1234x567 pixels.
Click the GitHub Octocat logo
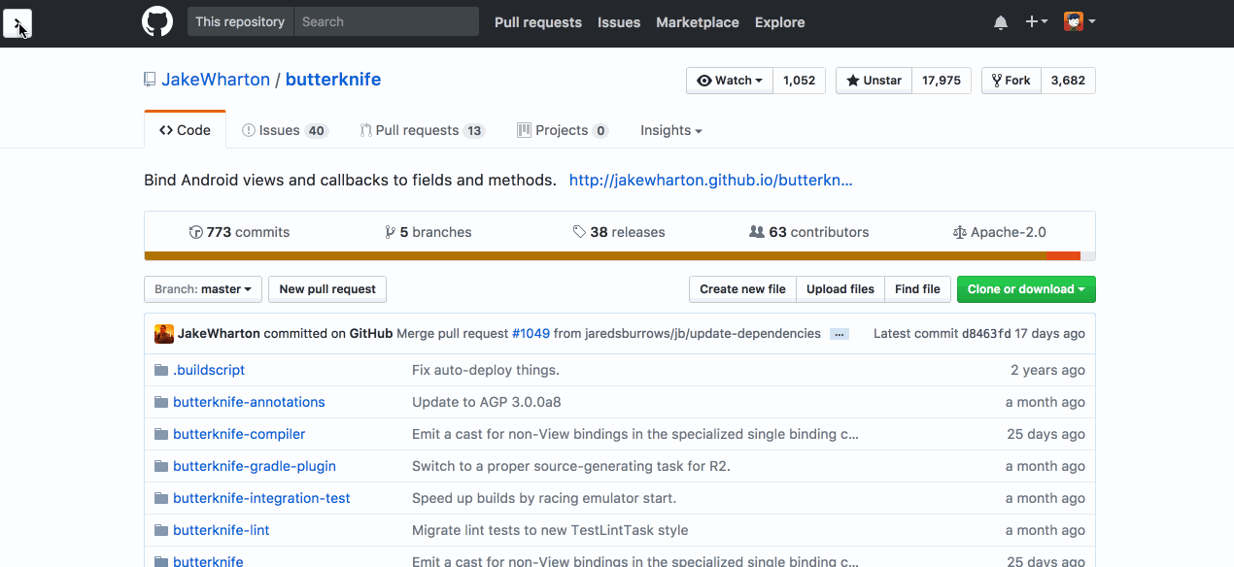pyautogui.click(x=157, y=21)
